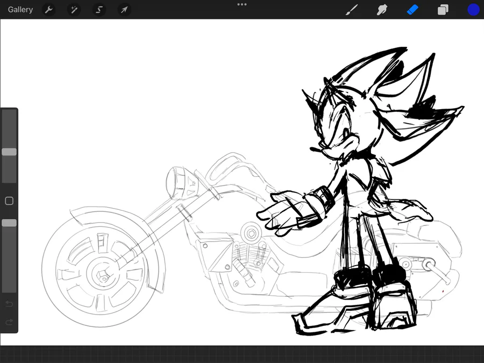This screenshot has width=484, height=363.
Task: Open the Actions wrench menu
Action: (x=49, y=10)
